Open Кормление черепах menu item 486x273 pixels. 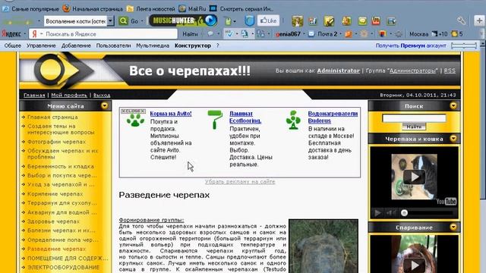tap(55, 194)
